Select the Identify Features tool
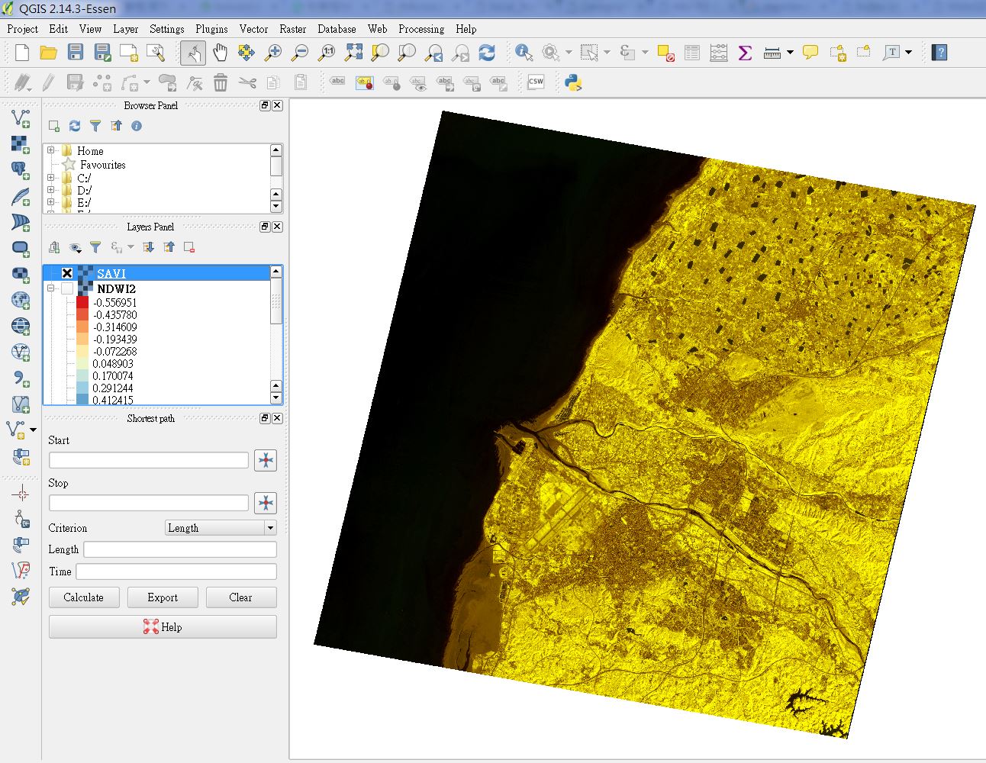This screenshot has height=763, width=986. (x=524, y=53)
